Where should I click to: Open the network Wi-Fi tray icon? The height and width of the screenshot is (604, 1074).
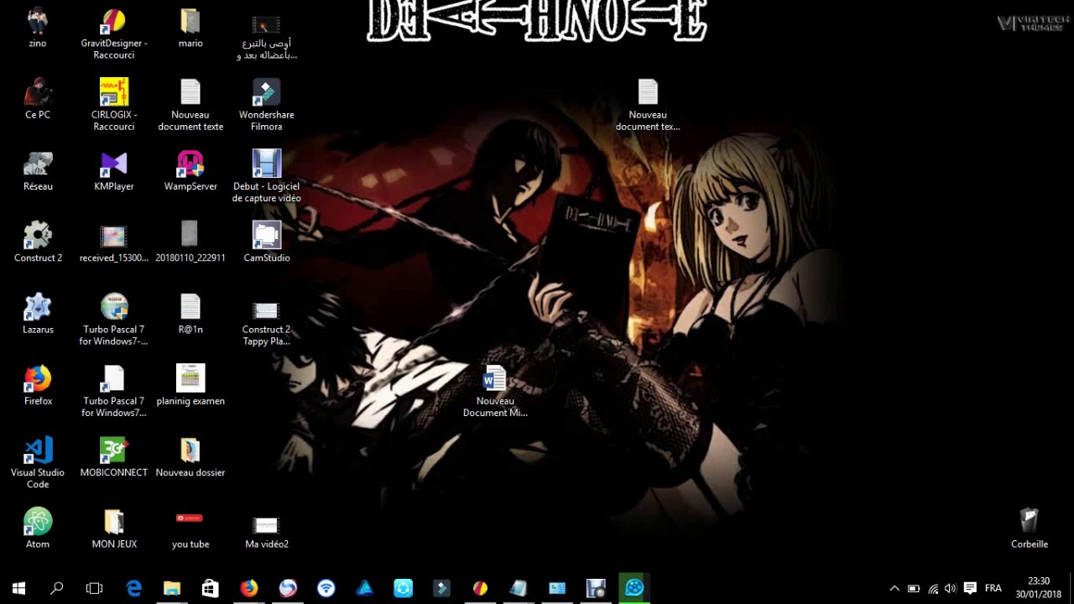coord(933,588)
